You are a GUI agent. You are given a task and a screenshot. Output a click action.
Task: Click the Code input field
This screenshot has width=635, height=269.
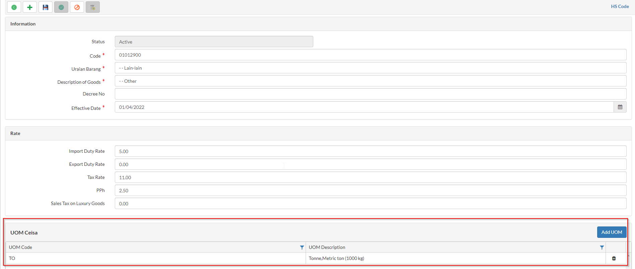[370, 55]
